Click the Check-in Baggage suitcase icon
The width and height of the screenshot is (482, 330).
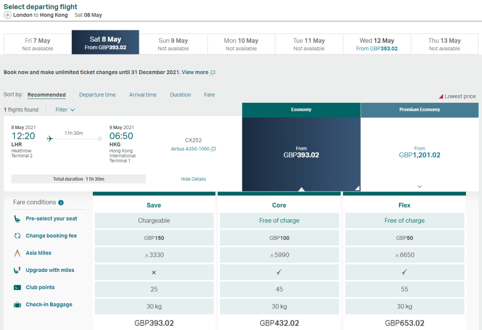pyautogui.click(x=17, y=305)
